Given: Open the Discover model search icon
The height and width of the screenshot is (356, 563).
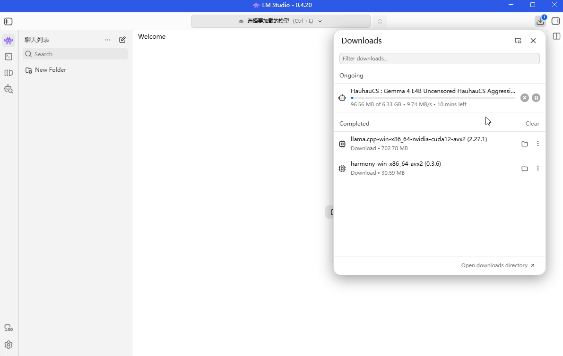Looking at the screenshot, I should 9,89.
